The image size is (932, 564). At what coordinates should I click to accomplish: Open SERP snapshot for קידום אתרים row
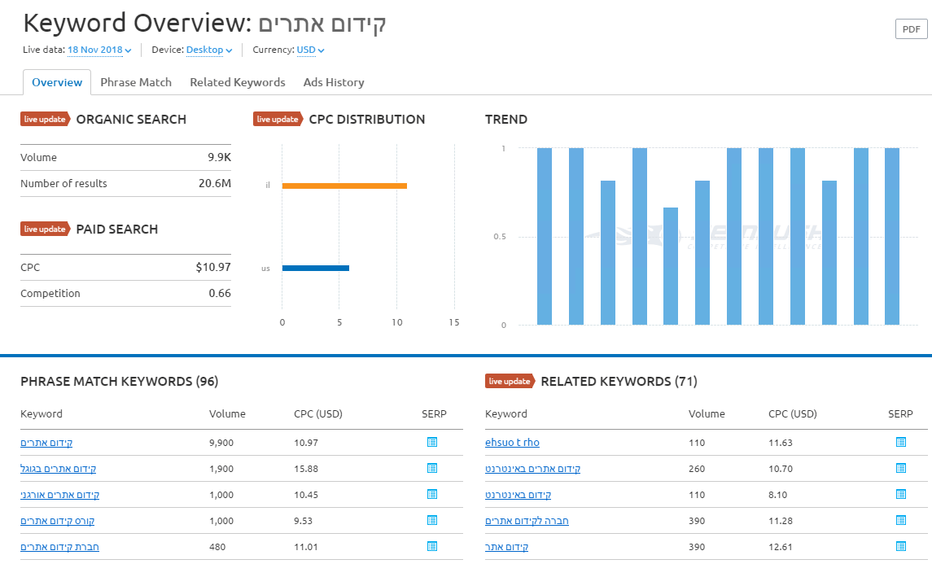point(432,442)
